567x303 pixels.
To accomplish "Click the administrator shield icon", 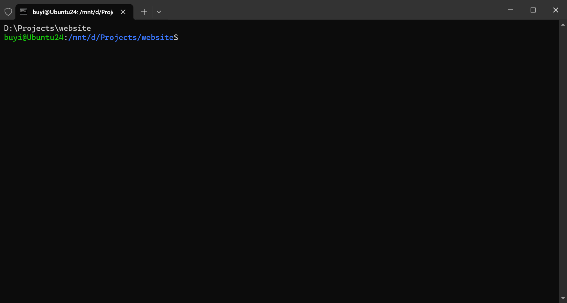I will (8, 12).
